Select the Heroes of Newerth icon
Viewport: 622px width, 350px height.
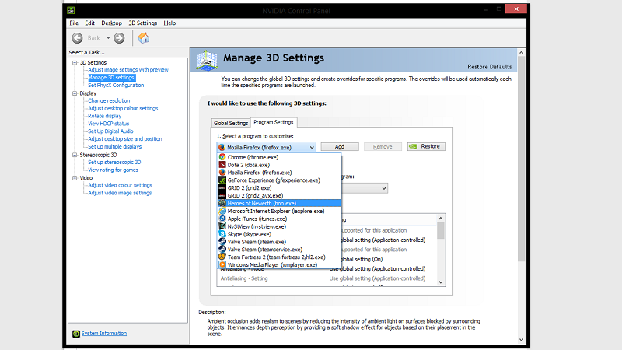(x=222, y=203)
